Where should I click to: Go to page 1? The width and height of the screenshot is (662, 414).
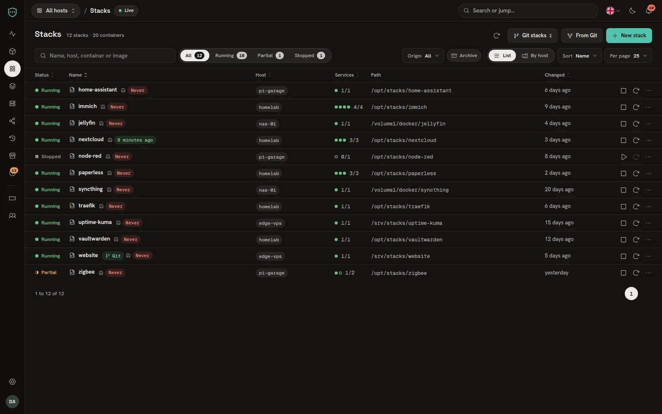(x=631, y=294)
